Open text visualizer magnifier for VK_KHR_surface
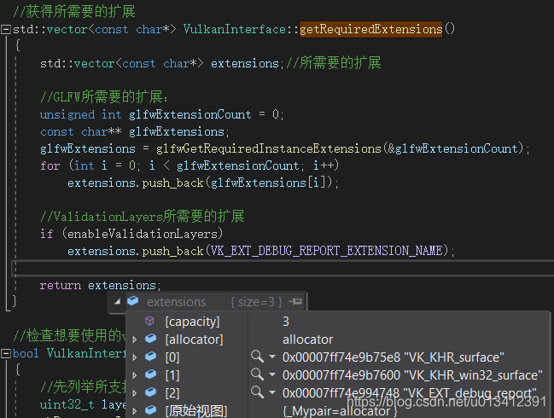The height and width of the screenshot is (418, 554). point(257,357)
